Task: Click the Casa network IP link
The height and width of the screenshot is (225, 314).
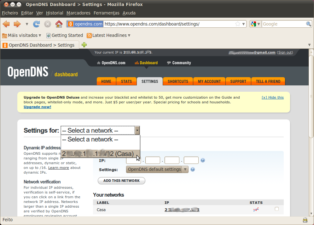Action: 182,210
